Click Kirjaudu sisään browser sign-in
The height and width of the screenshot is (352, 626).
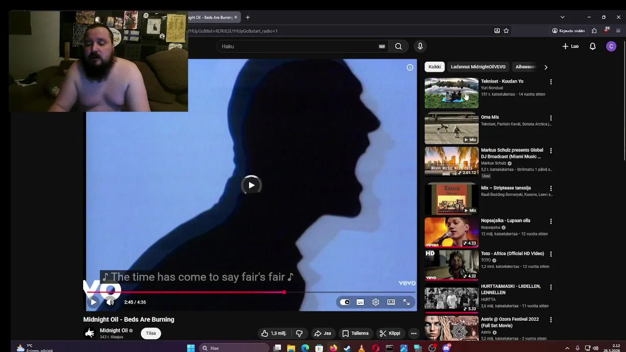click(568, 31)
